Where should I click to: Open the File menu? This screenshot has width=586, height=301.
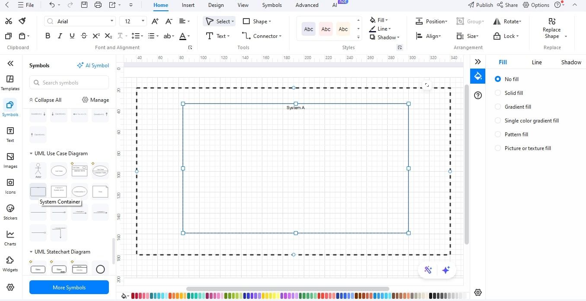click(26, 5)
